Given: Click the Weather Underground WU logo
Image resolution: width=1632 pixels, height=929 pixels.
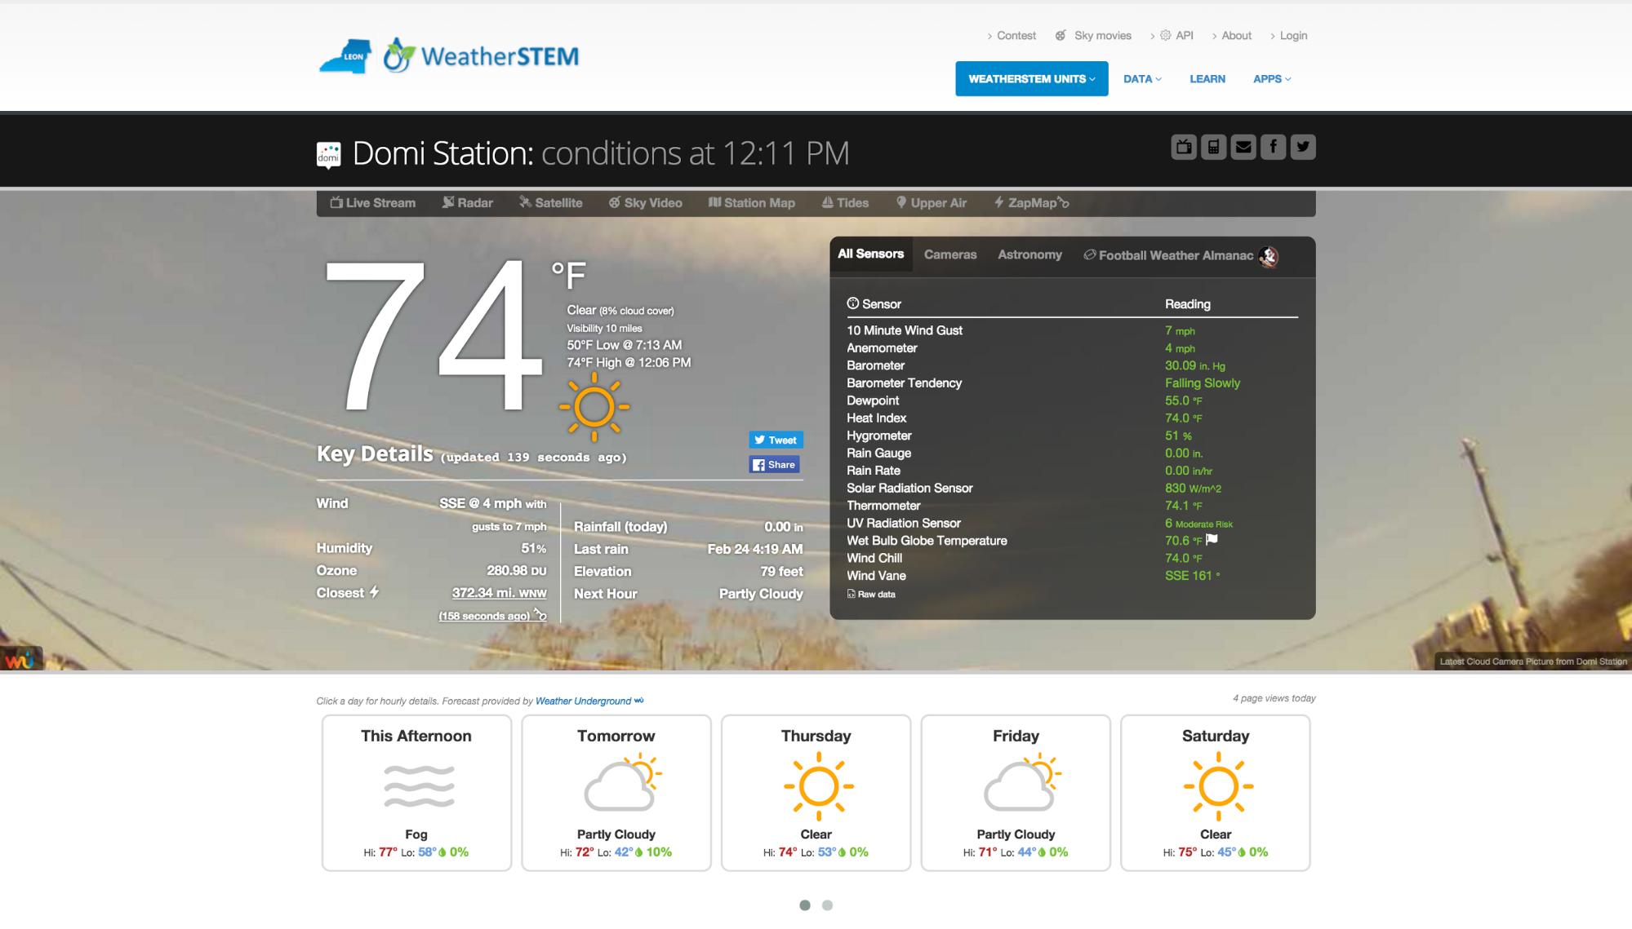Looking at the screenshot, I should click(x=20, y=659).
